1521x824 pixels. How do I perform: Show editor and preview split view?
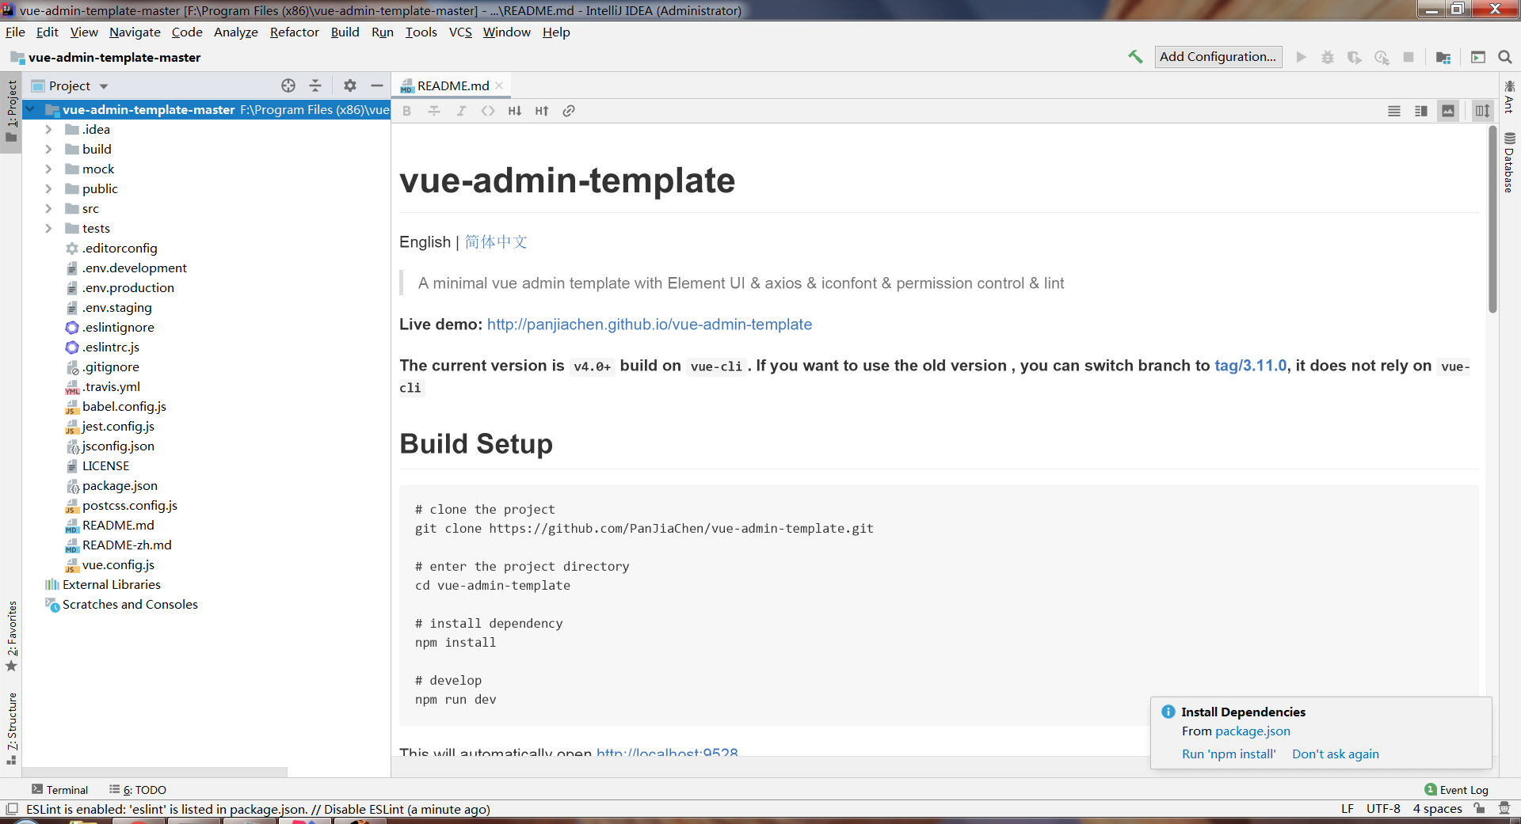coord(1421,111)
